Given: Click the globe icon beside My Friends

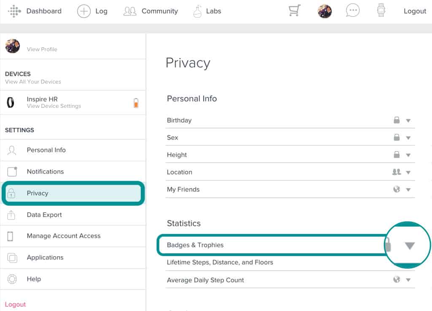Looking at the screenshot, I should click(397, 189).
